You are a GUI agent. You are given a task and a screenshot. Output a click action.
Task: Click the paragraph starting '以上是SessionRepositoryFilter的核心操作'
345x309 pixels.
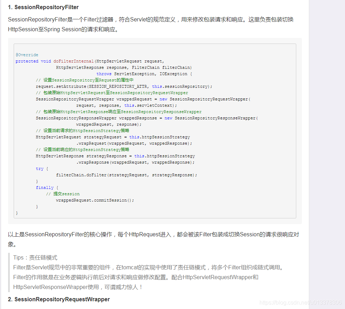click(x=153, y=239)
